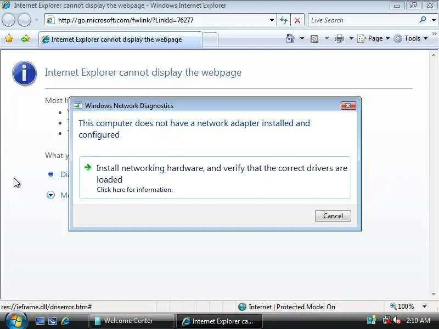Select the 'Internet Explorer cannot display' tab
This screenshot has width=439, height=329.
120,39
